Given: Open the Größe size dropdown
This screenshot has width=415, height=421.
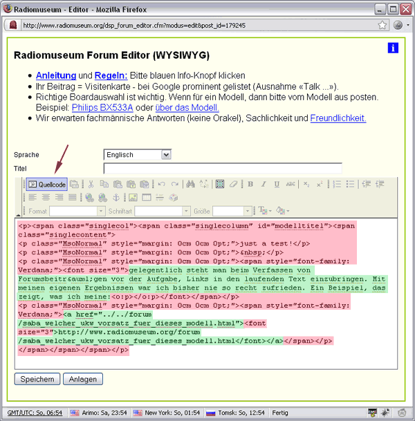Looking at the screenshot, I should pyautogui.click(x=232, y=211).
